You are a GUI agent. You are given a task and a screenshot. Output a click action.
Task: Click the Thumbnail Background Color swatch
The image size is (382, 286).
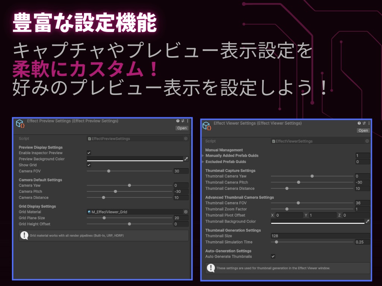(317, 221)
